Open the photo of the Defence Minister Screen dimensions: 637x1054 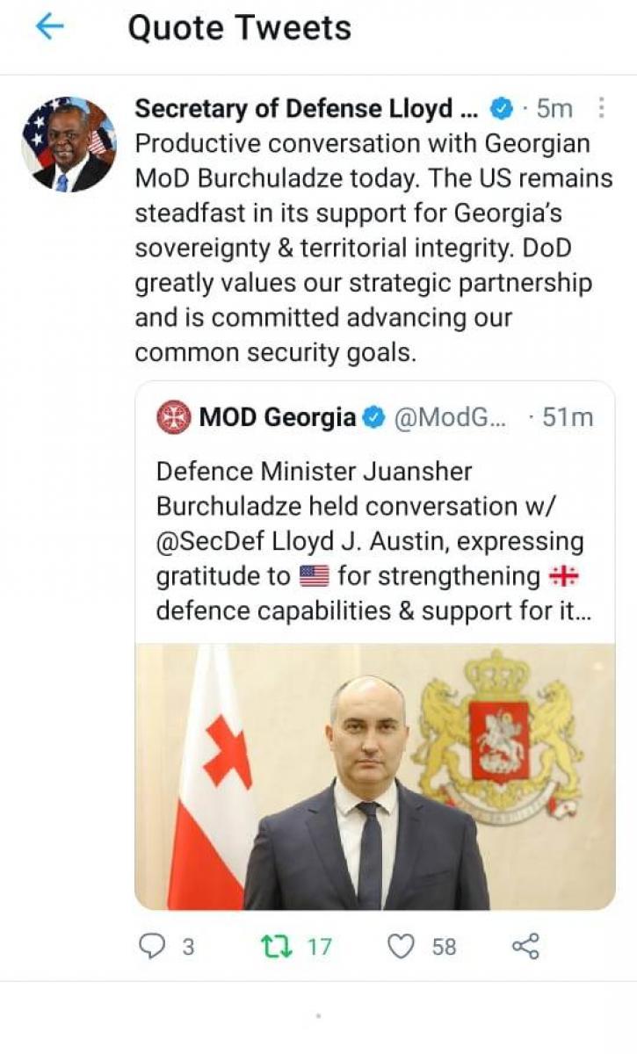click(x=374, y=776)
